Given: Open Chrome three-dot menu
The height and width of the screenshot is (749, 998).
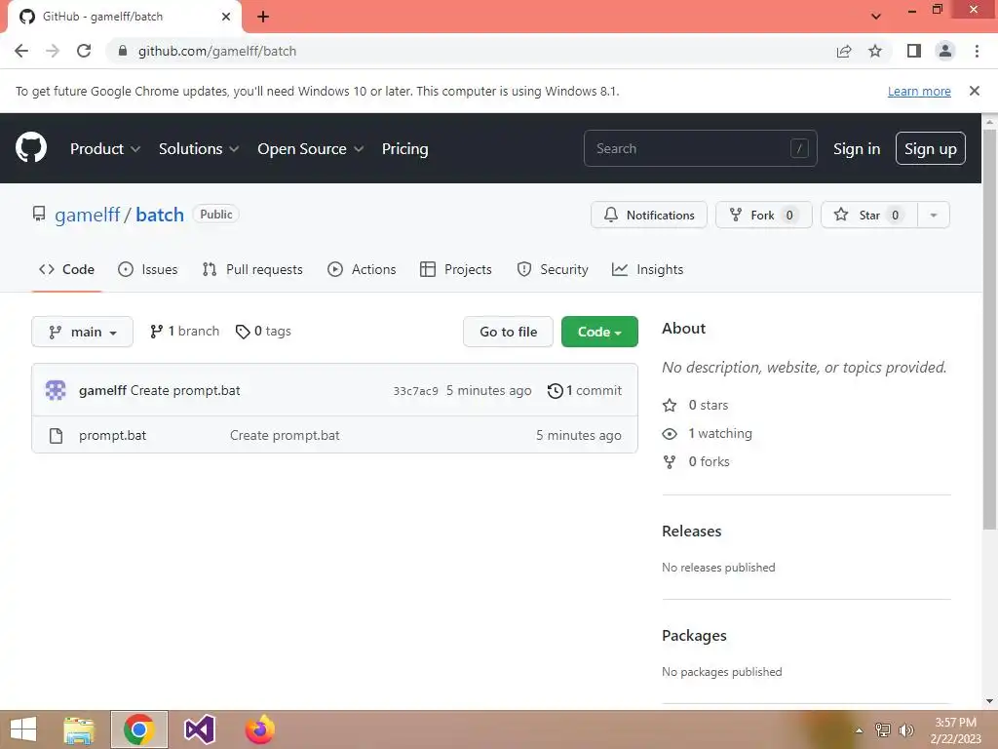Looking at the screenshot, I should pyautogui.click(x=977, y=51).
